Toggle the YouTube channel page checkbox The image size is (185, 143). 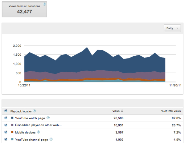(x=6, y=139)
